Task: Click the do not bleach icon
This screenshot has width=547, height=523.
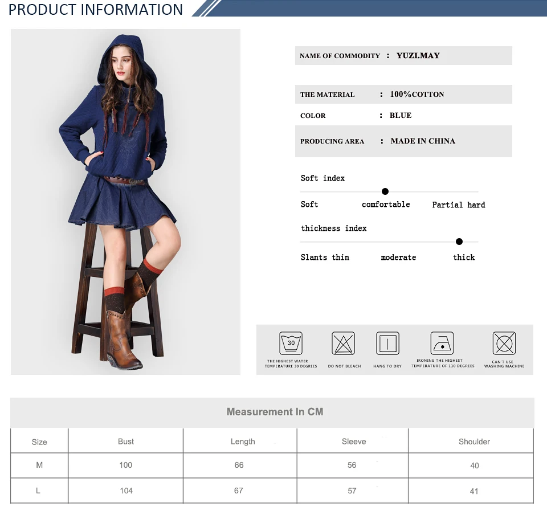Action: (343, 344)
